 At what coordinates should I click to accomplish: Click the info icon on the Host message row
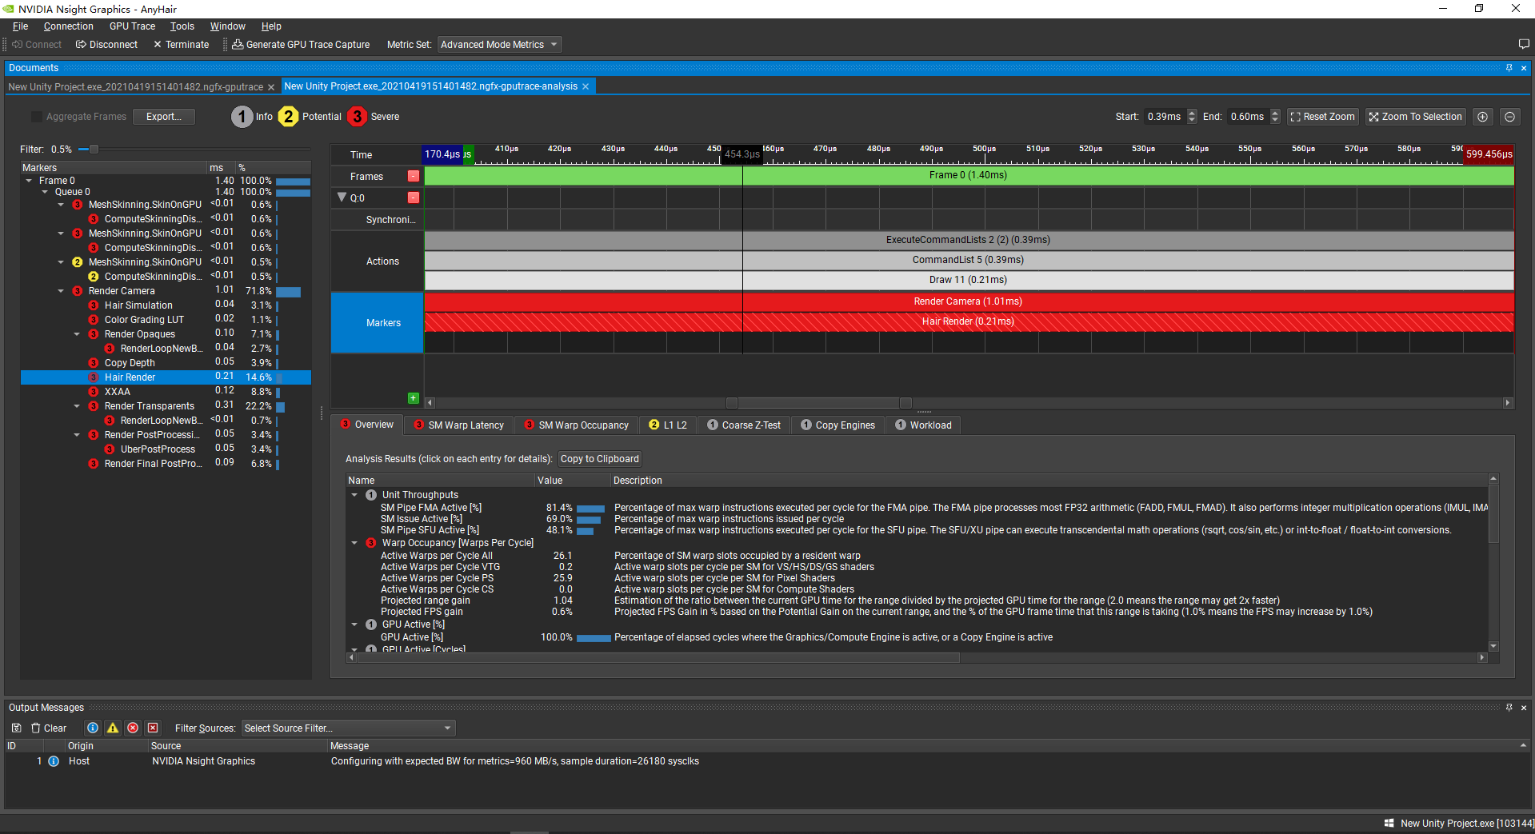(54, 761)
